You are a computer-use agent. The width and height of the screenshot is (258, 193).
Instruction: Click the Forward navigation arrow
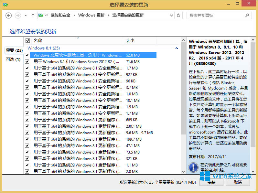click(x=18, y=15)
